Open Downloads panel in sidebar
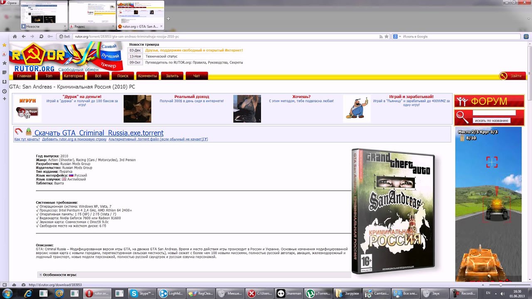 (5, 81)
